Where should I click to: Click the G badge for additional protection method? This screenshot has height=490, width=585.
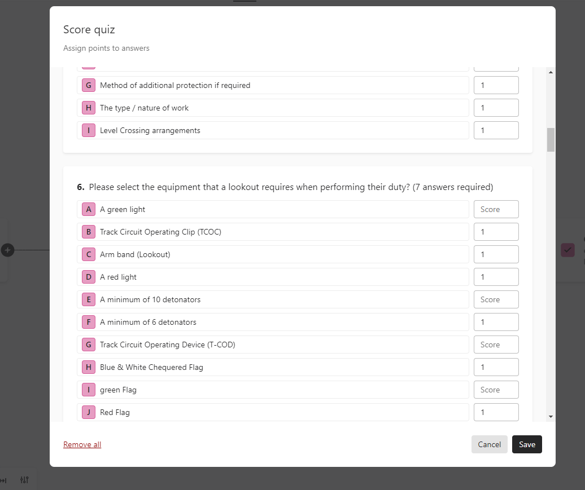pos(89,85)
